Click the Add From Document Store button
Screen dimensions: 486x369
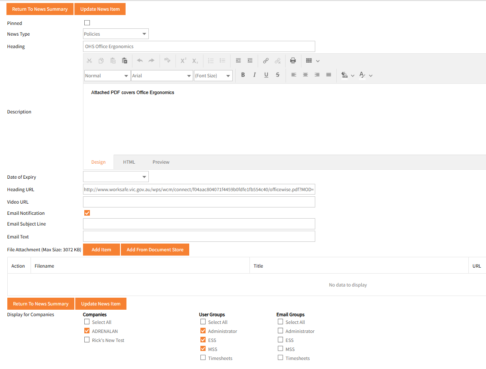pyautogui.click(x=155, y=250)
